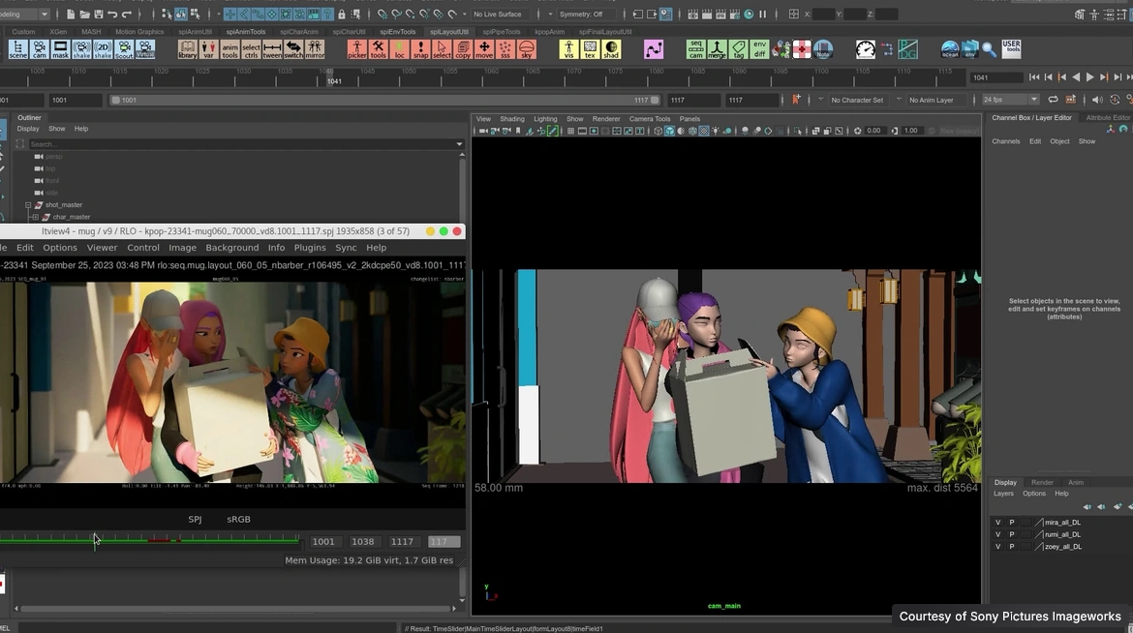1133x633 pixels.
Task: Open the No Live Surface dropdown
Action: point(503,15)
